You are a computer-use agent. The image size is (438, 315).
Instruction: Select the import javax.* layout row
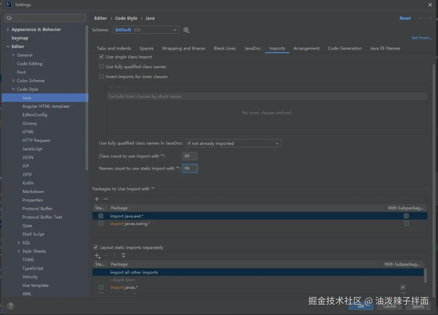258,287
